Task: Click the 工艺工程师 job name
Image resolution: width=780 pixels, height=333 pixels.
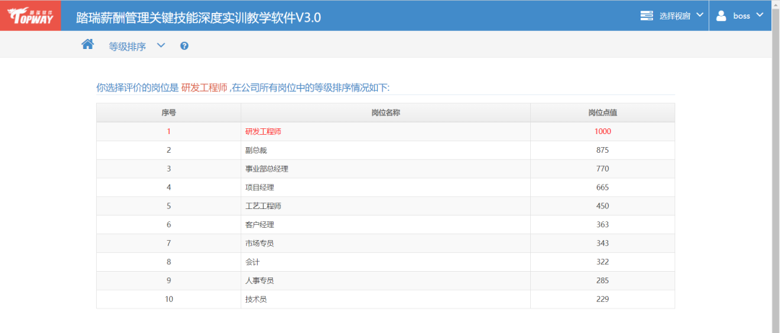Action: click(263, 206)
